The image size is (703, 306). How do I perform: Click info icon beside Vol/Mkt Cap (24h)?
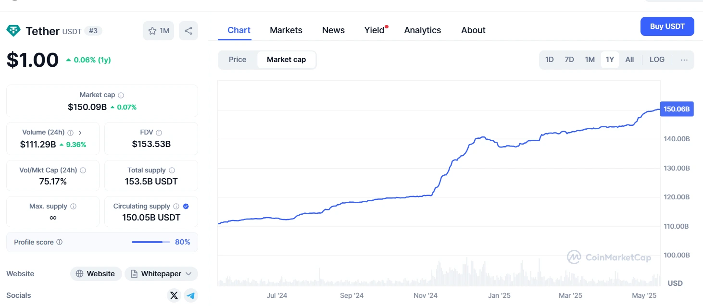(x=83, y=170)
